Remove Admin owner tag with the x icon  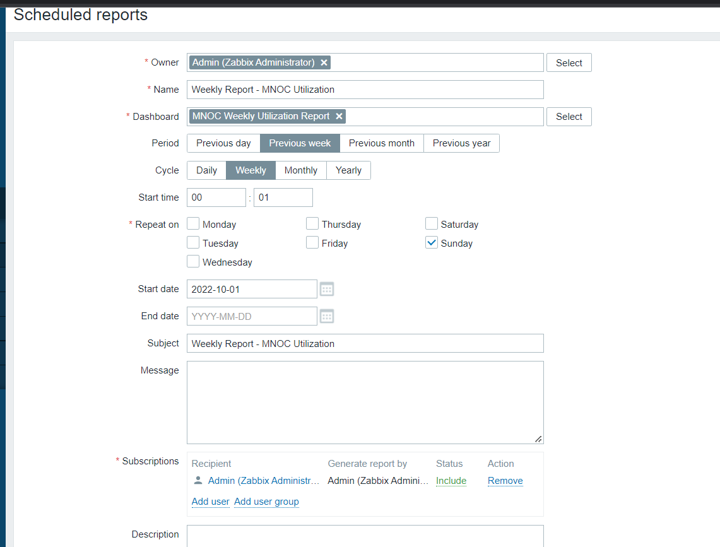pyautogui.click(x=324, y=62)
